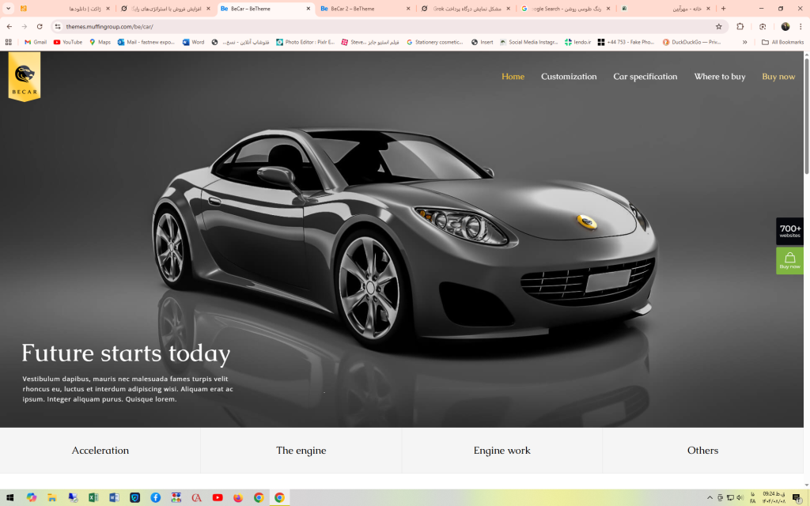This screenshot has height=506, width=810.
Task: Reload the page
Action: click(x=40, y=26)
